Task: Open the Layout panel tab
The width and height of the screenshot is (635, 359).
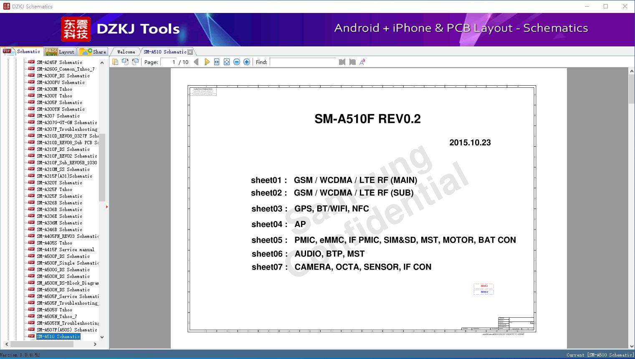Action: [x=60, y=52]
